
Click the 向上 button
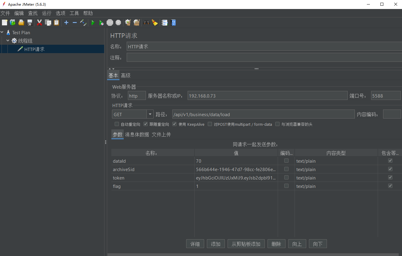pos(297,244)
